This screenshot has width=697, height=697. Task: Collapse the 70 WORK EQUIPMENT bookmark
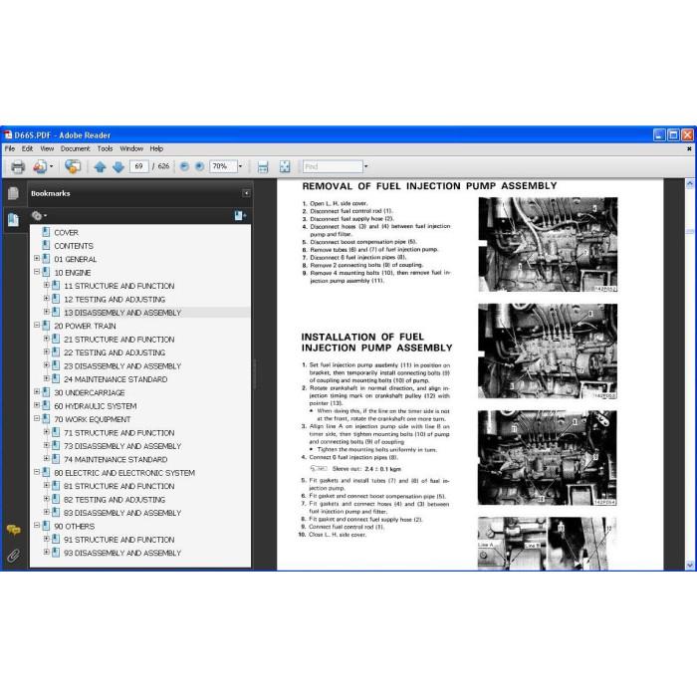click(37, 418)
